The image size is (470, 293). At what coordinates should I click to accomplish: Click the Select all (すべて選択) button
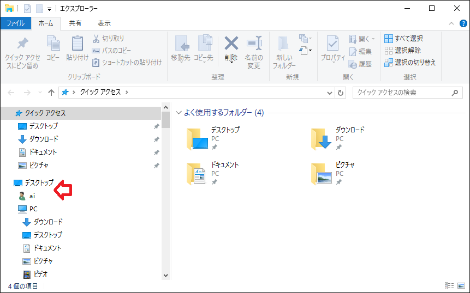click(403, 39)
